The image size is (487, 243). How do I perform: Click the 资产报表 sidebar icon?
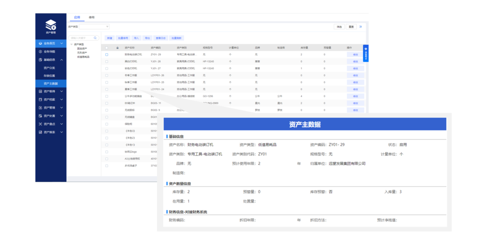pos(40,132)
